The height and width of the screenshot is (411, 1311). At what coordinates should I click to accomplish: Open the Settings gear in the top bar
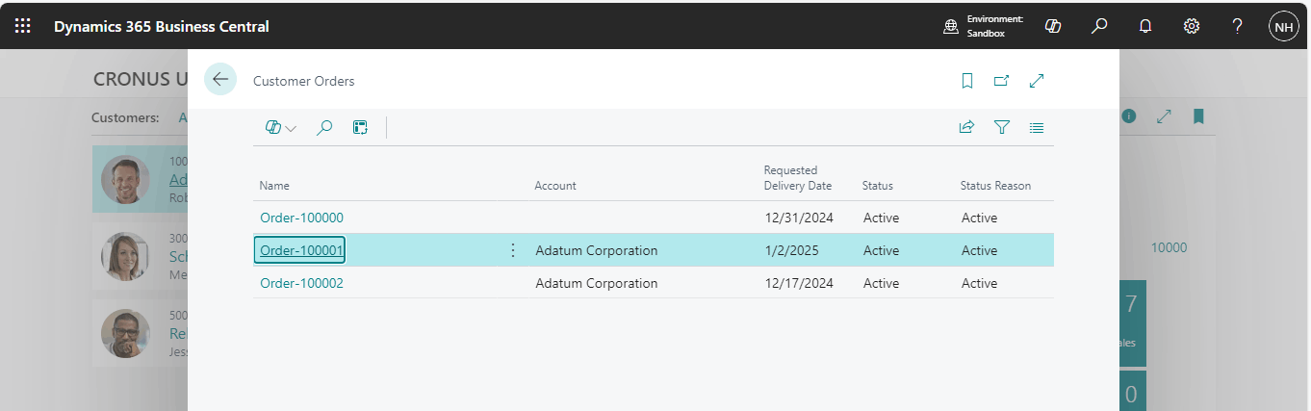click(1191, 26)
